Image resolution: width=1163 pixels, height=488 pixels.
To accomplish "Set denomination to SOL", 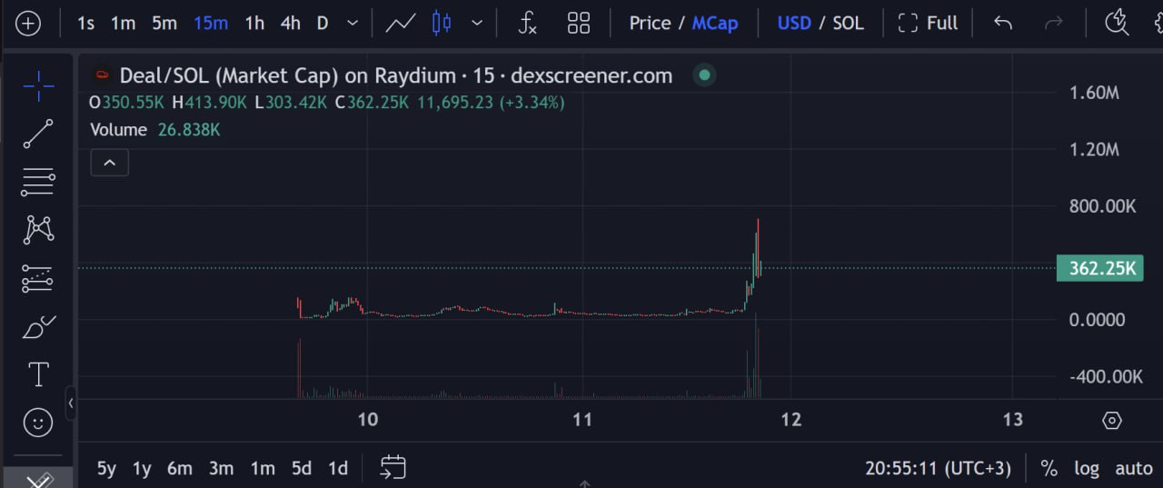I will [848, 23].
